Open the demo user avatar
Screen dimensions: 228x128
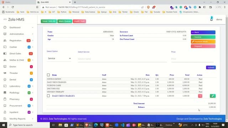click(211, 18)
